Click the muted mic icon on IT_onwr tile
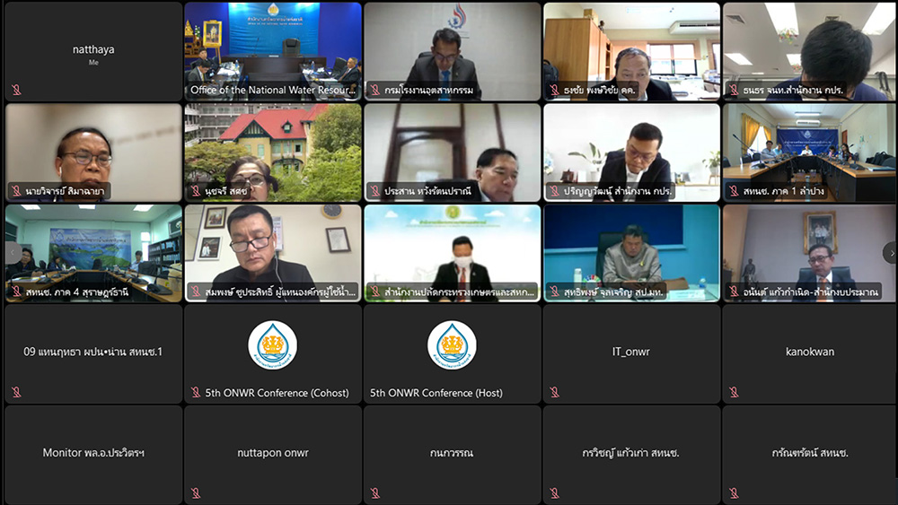 click(x=555, y=392)
